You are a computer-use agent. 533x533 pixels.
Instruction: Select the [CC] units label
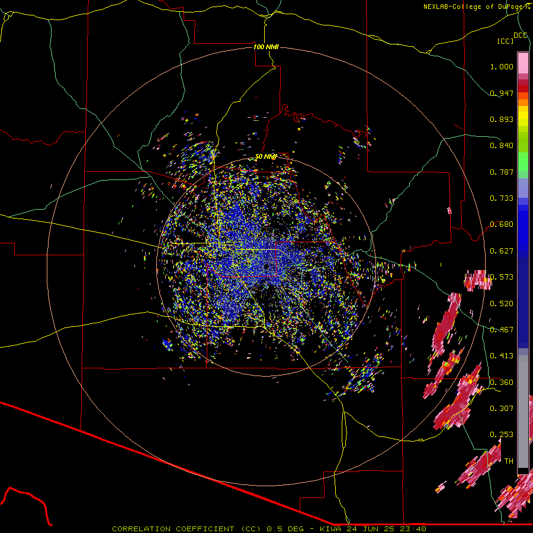[x=505, y=41]
